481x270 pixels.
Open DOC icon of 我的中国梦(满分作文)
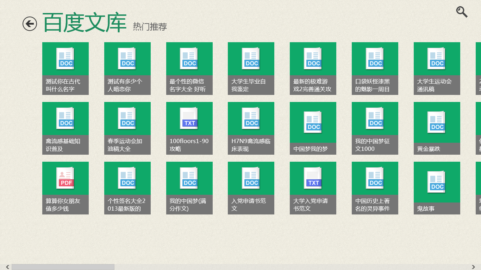189,178
